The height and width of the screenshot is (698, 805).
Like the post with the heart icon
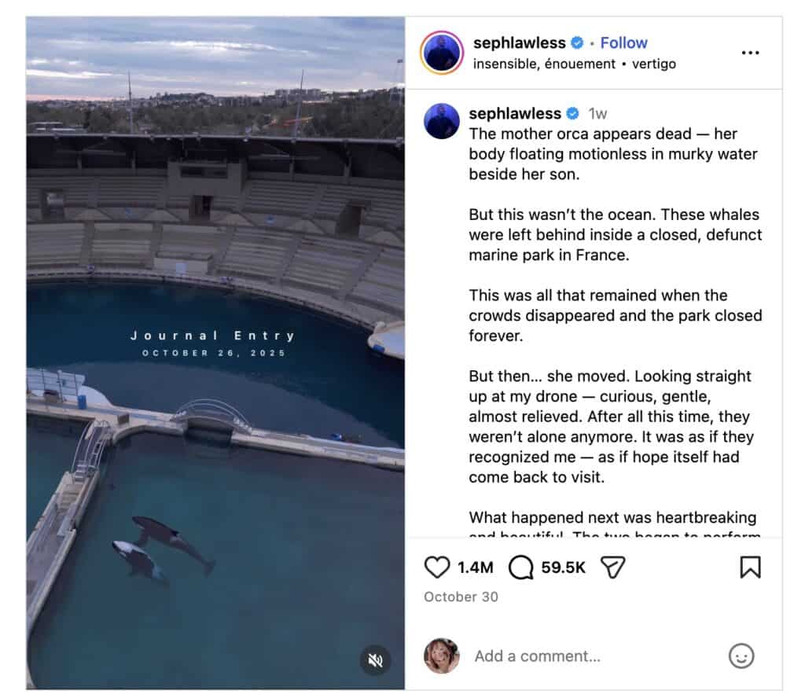coord(437,567)
